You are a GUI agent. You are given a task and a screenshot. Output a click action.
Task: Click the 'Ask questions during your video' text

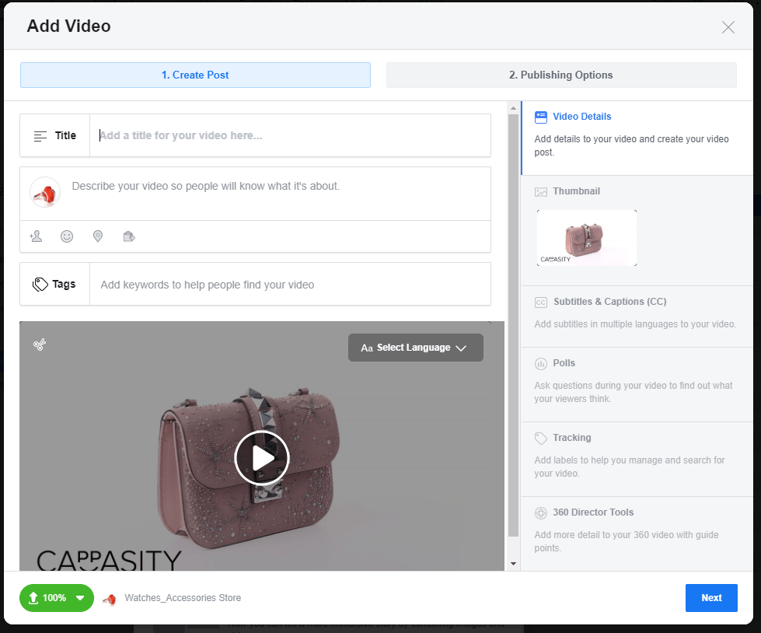tap(634, 392)
